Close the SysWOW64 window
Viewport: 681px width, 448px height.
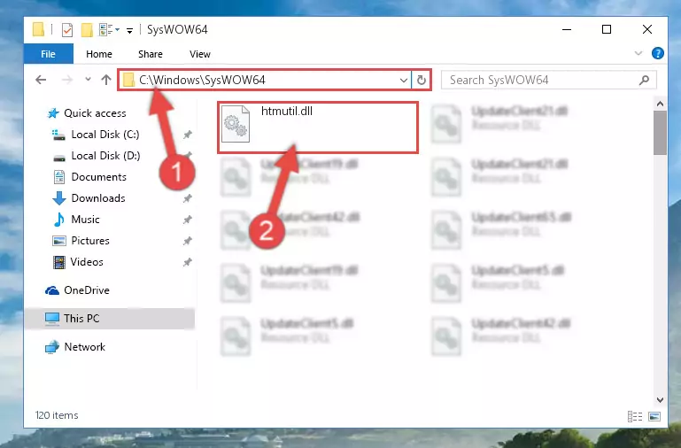click(646, 29)
